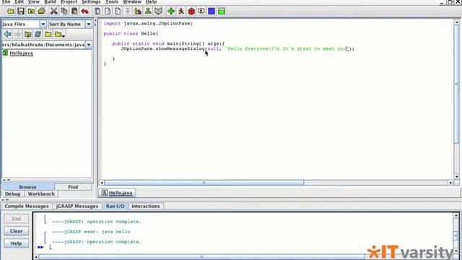Open the Project menu

coord(69,1)
